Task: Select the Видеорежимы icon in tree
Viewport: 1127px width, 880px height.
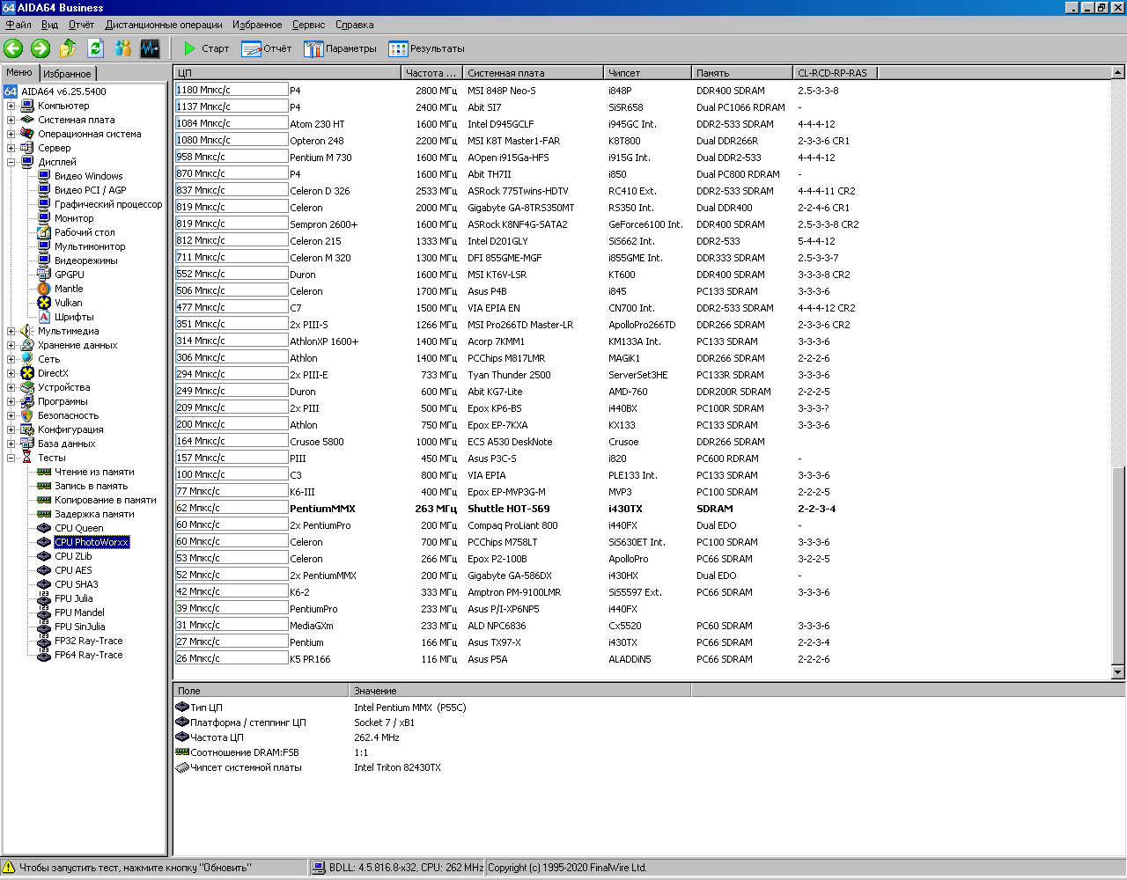Action: (44, 260)
